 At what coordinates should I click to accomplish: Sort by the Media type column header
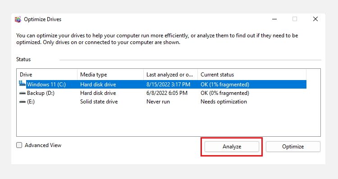pyautogui.click(x=110, y=75)
